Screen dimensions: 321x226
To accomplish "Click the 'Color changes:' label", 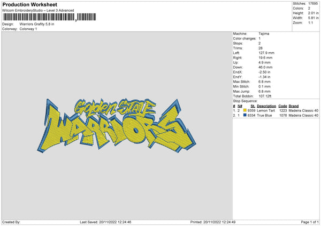I will click(244, 38).
